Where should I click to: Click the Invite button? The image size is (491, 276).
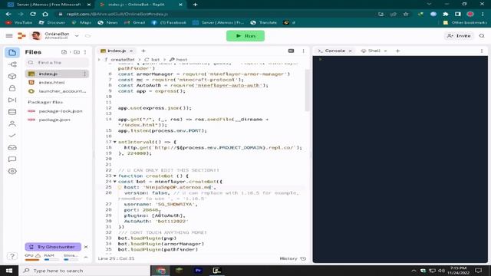coord(459,36)
